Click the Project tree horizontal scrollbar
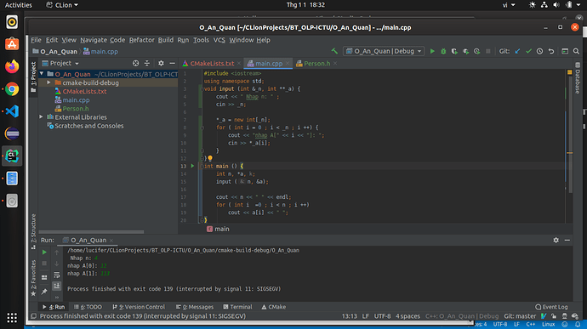 pos(91,232)
